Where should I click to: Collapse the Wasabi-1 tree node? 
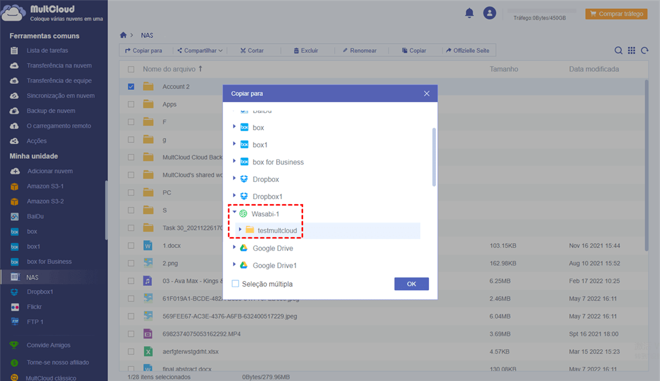(234, 213)
